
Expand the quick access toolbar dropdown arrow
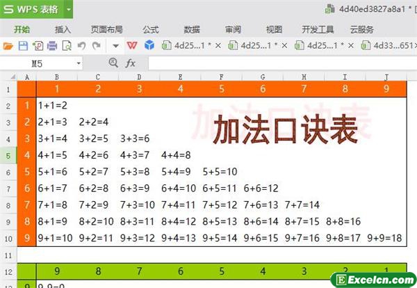[x=115, y=46]
